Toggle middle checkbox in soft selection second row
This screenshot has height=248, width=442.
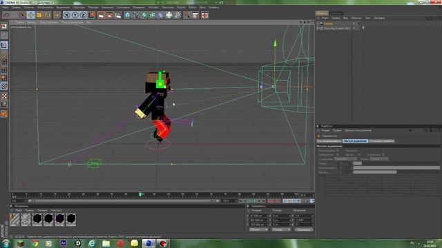click(x=359, y=154)
